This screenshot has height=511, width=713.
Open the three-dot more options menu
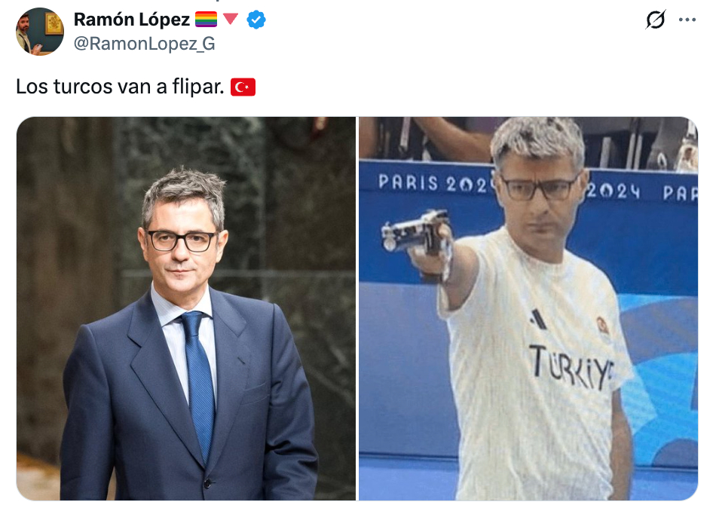coord(687,20)
